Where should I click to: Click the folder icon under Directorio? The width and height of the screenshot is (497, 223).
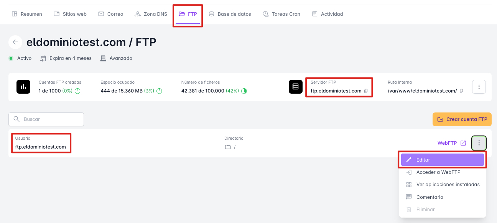pos(228,147)
